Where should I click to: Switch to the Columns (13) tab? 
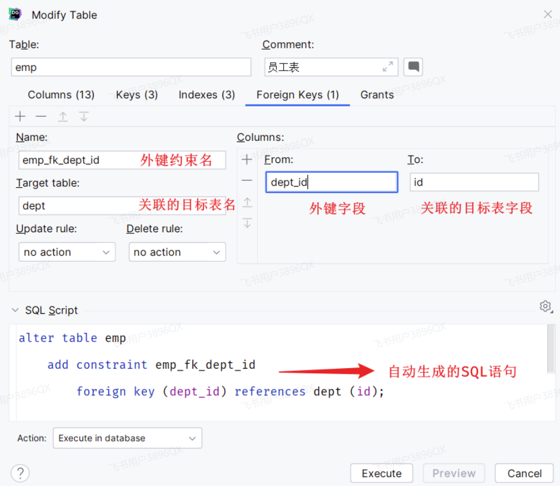tap(61, 95)
